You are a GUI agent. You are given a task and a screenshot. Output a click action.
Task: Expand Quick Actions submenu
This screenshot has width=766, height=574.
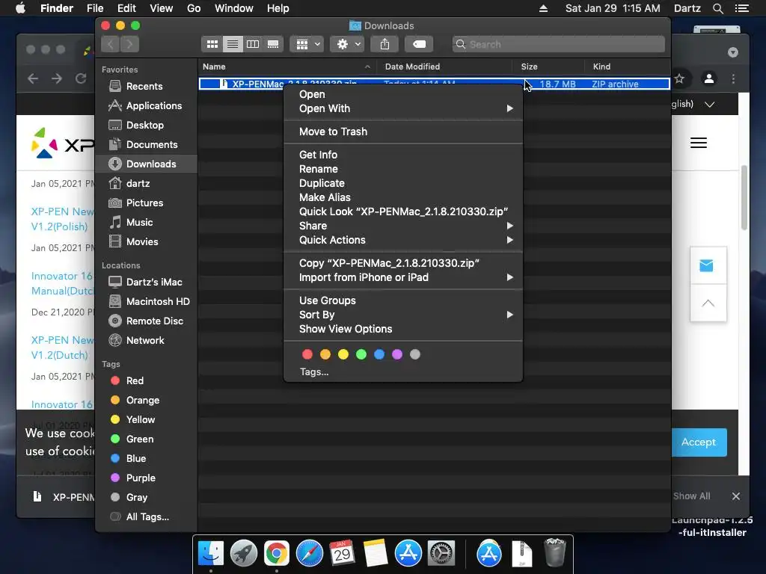(403, 240)
